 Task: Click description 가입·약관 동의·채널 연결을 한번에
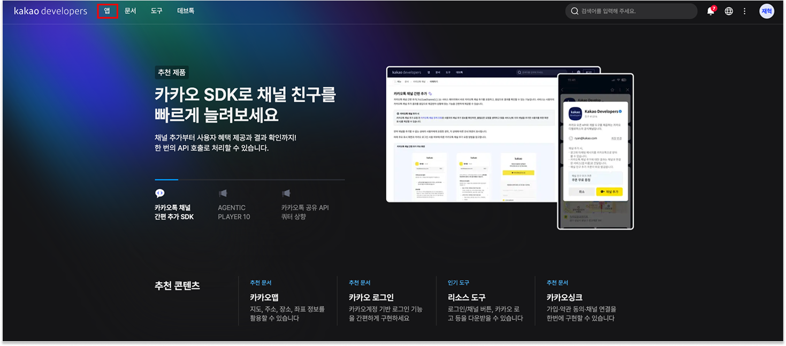click(581, 313)
